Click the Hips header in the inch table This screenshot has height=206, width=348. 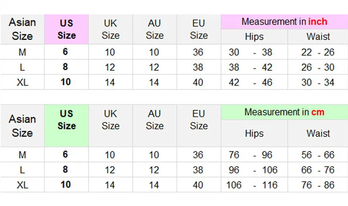click(254, 37)
